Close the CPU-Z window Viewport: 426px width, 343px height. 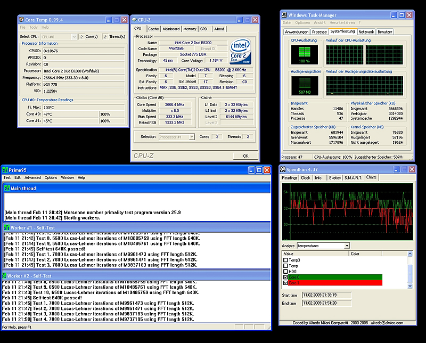pyautogui.click(x=255, y=20)
